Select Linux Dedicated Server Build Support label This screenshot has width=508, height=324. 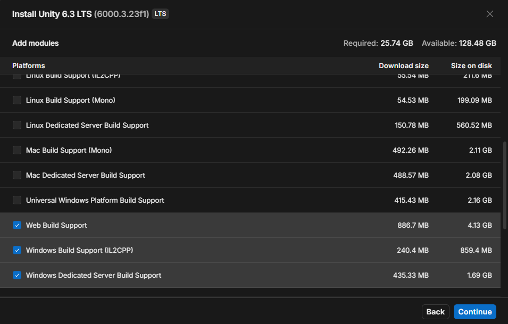pos(87,125)
